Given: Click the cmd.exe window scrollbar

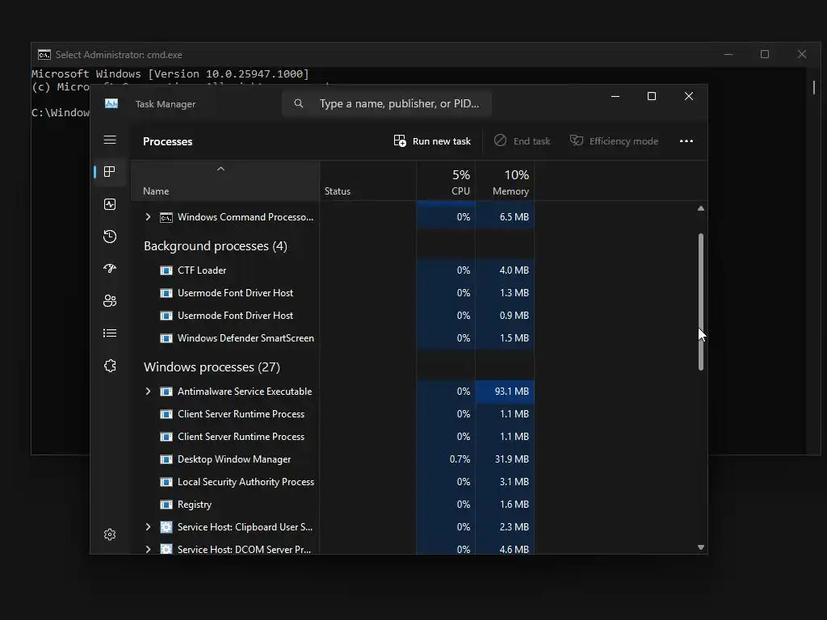Looking at the screenshot, I should [814, 87].
